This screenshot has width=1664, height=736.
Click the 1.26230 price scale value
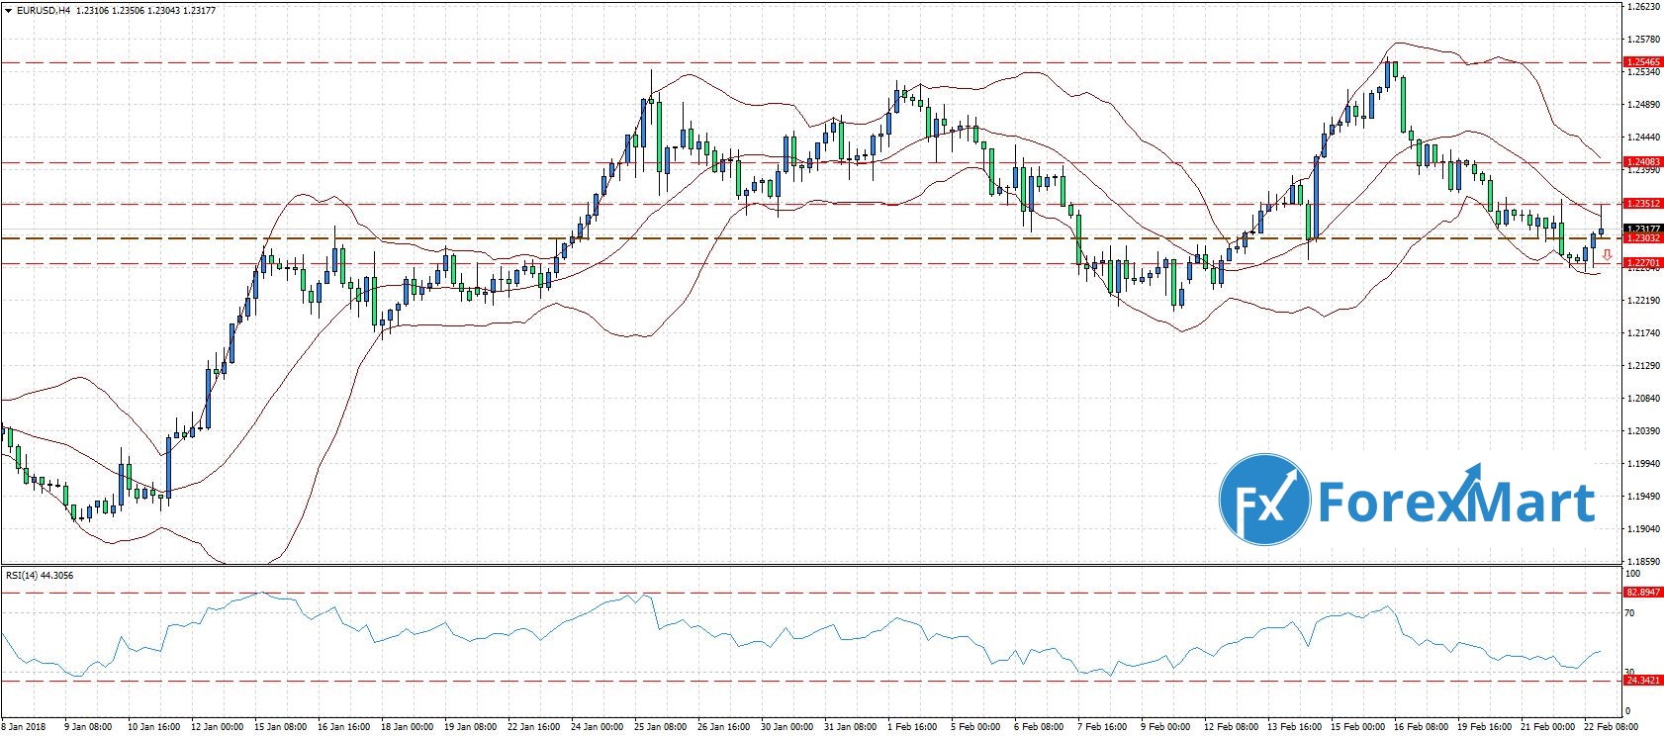[x=1642, y=7]
